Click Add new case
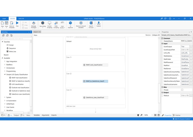 (71, 106)
